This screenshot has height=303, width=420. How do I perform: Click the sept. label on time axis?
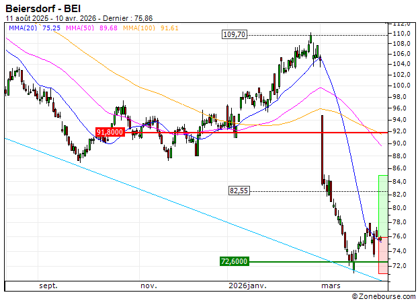(48, 285)
